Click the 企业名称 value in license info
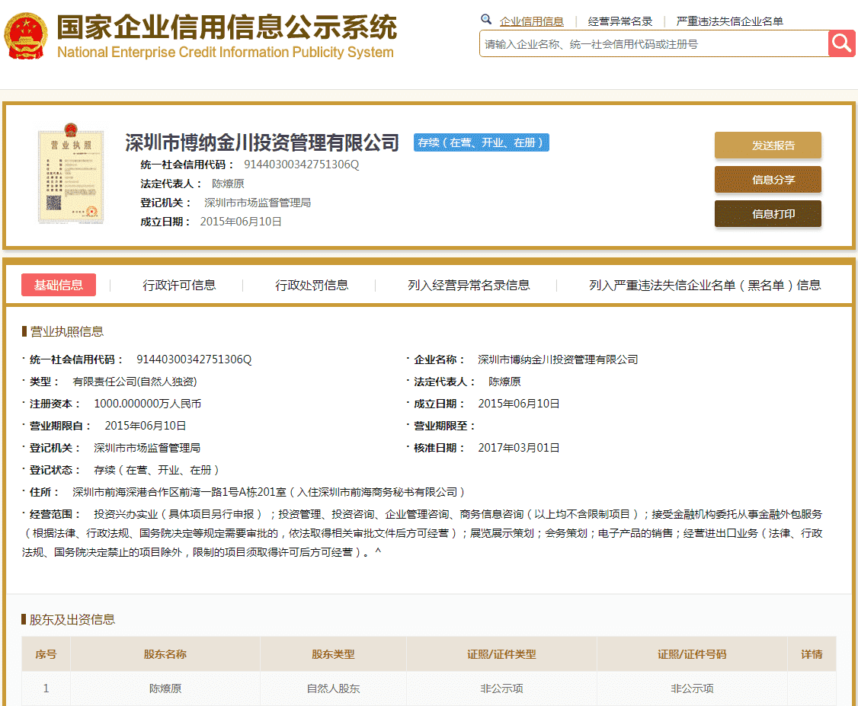Screen dimensions: 858x706 point(558,359)
